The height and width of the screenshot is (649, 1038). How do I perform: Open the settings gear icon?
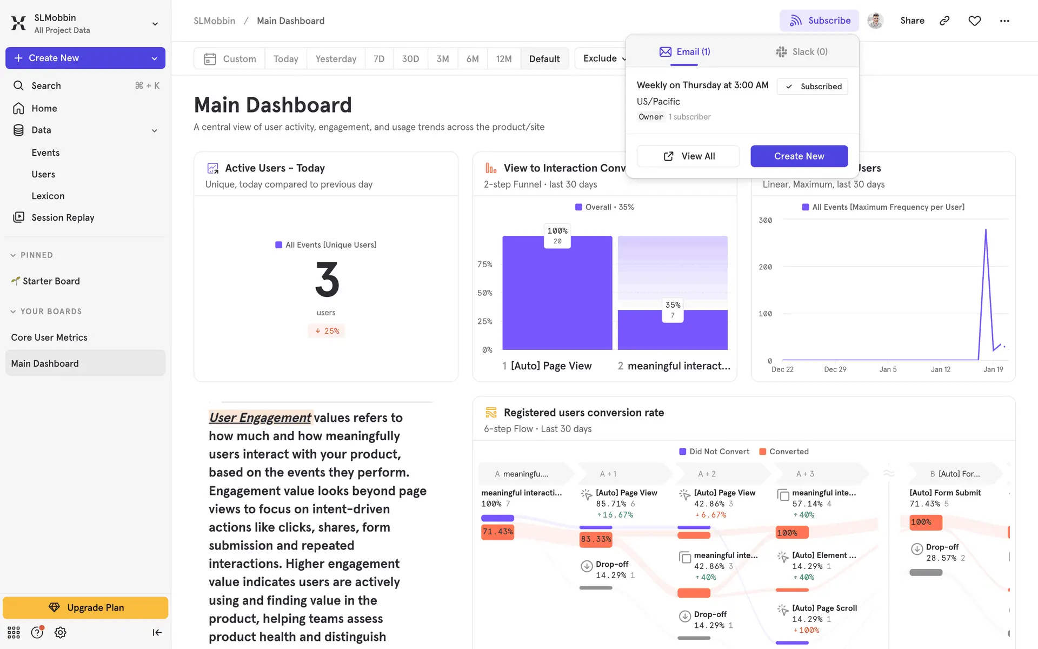[61, 632]
